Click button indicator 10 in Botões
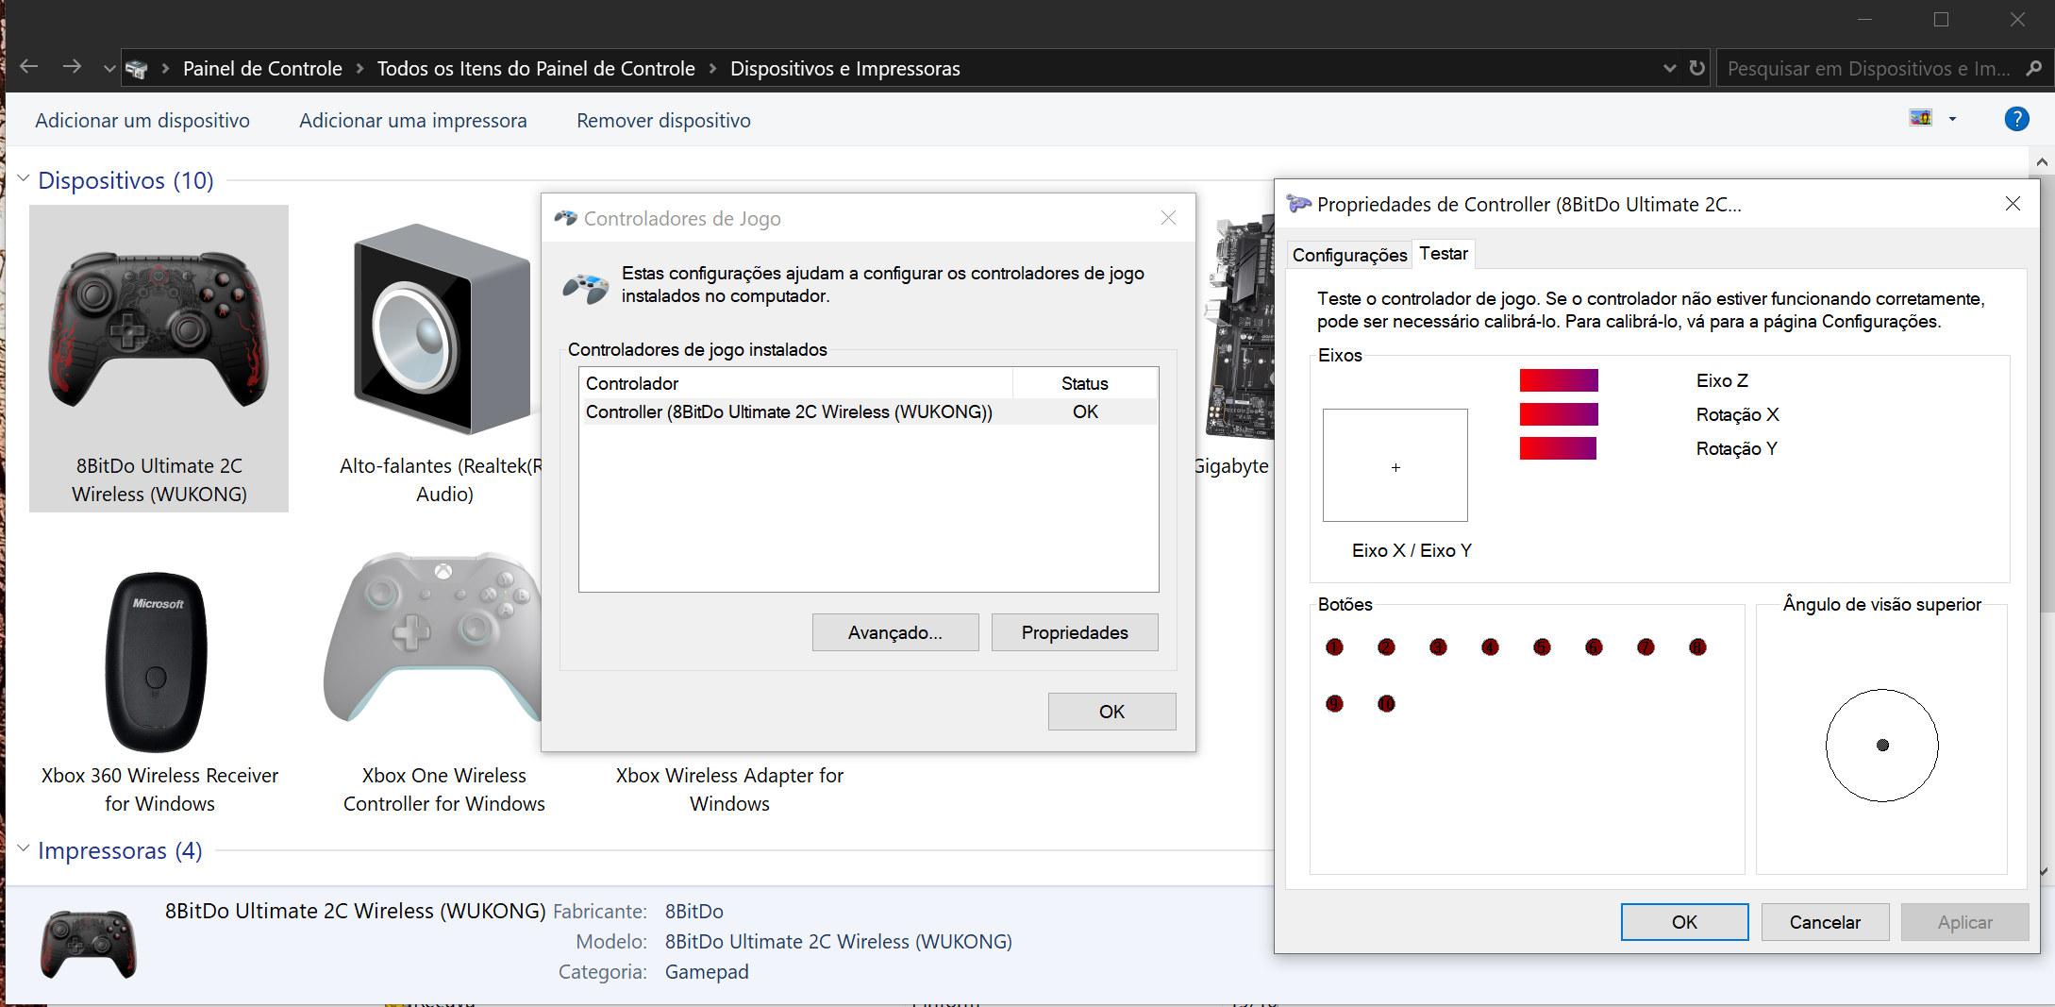Image resolution: width=2055 pixels, height=1007 pixels. (1386, 703)
